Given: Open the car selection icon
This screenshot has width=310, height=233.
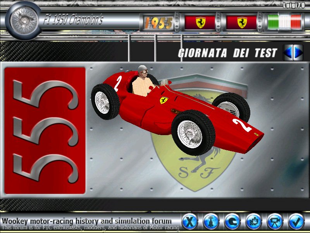Looking at the screenshot, I should pyautogui.click(x=211, y=221).
